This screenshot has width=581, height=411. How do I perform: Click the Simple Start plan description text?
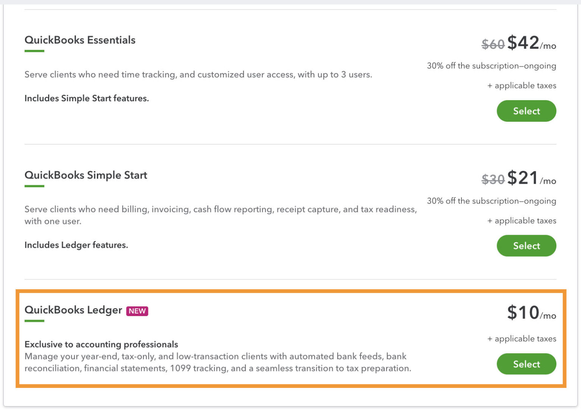(221, 215)
